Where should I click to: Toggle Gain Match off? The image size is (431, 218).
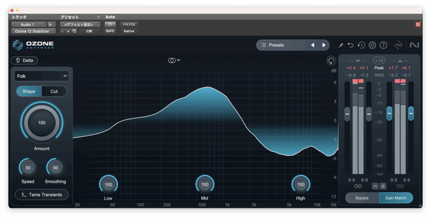pyautogui.click(x=396, y=198)
